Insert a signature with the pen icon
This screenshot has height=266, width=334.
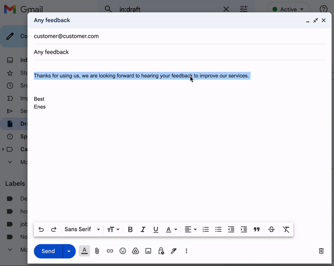pyautogui.click(x=174, y=251)
